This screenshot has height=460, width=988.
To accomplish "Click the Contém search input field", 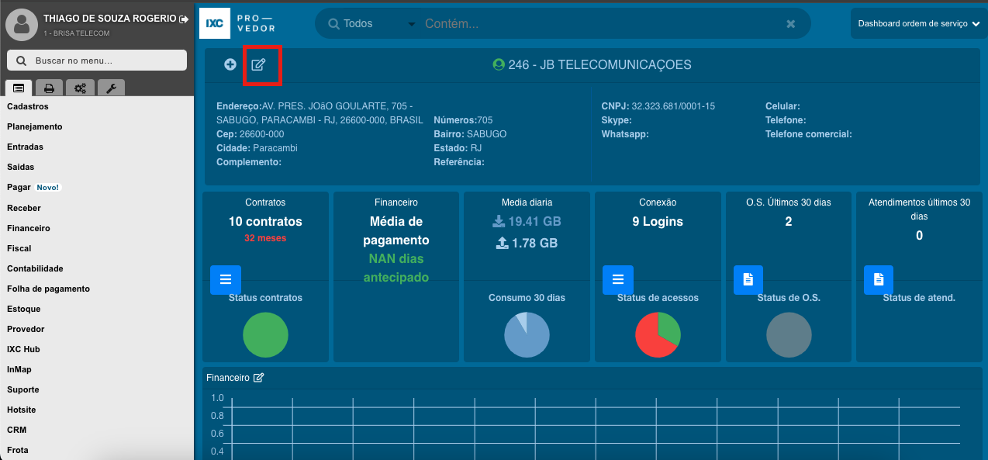I will pos(597,24).
